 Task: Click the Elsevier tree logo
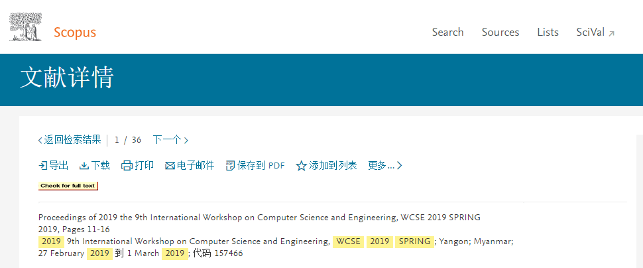(25, 27)
